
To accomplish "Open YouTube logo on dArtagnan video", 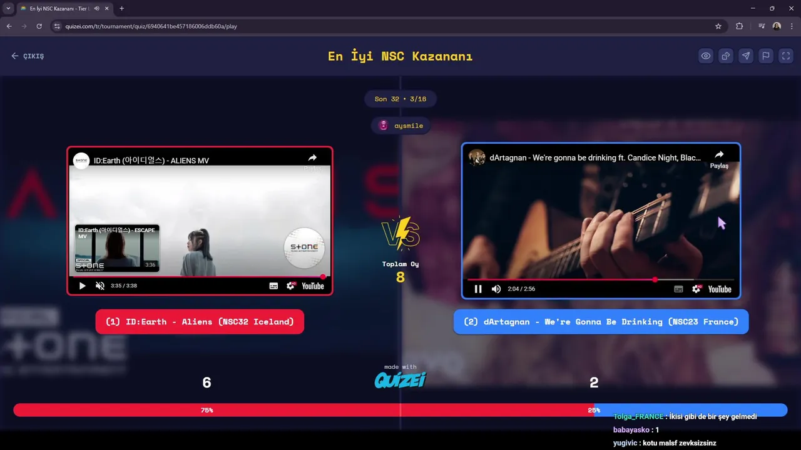I will tap(720, 289).
